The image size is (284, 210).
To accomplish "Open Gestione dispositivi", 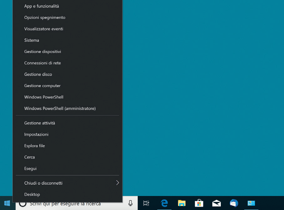I will (x=67, y=52).
